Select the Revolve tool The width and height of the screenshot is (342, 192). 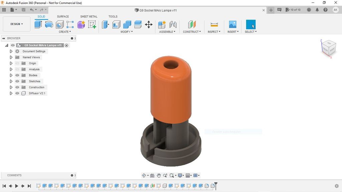49,24
